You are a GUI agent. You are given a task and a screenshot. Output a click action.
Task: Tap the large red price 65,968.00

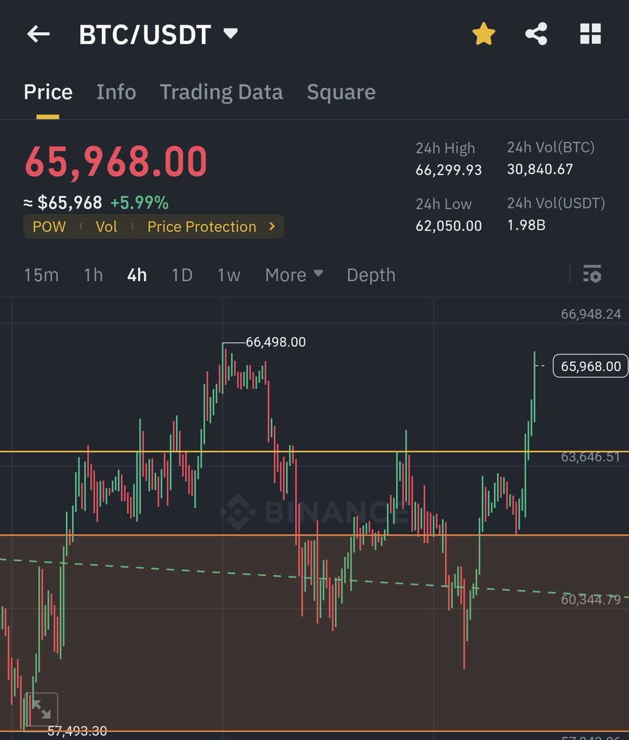click(115, 162)
